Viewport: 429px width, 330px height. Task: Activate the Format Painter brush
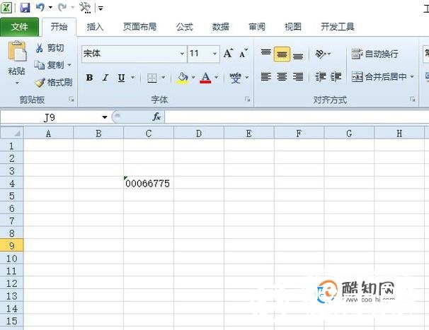pos(40,82)
